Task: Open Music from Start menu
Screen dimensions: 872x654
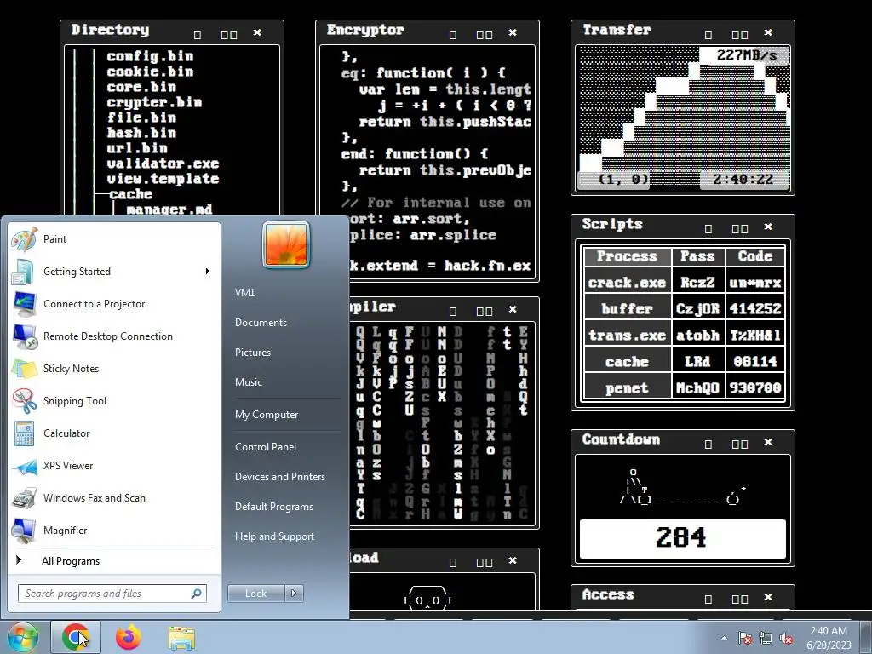Action: click(248, 382)
